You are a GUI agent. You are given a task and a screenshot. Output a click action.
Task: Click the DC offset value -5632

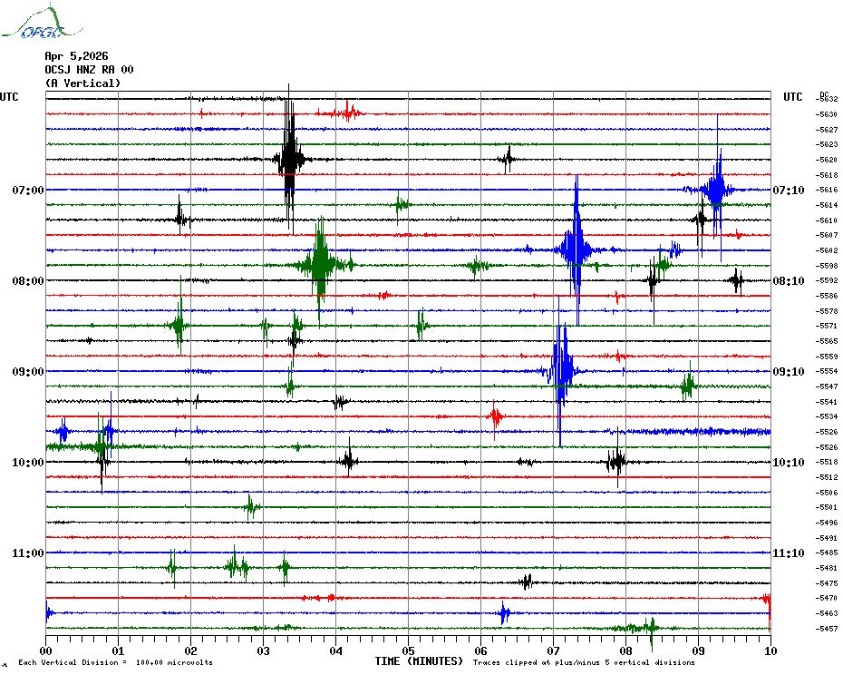click(827, 99)
